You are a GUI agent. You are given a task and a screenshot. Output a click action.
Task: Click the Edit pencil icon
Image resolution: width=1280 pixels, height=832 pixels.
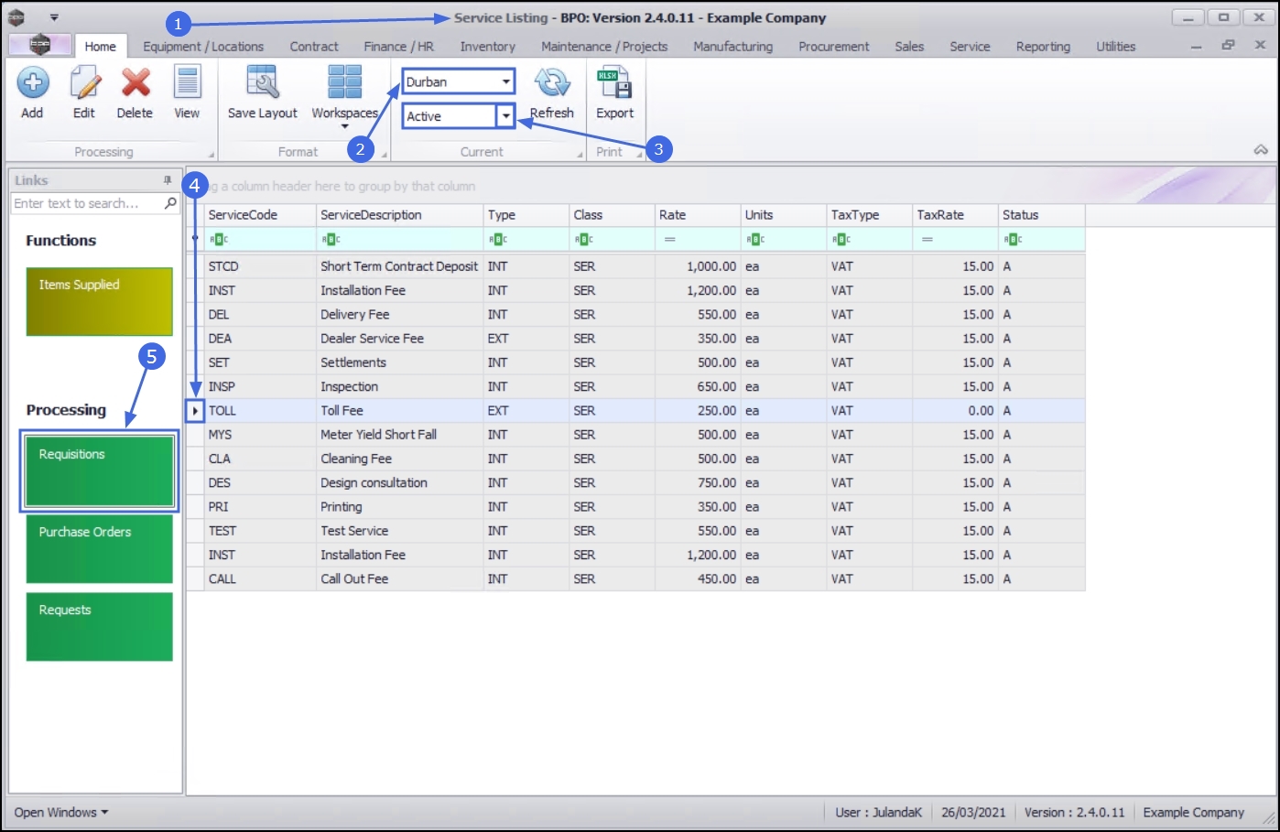pos(84,83)
